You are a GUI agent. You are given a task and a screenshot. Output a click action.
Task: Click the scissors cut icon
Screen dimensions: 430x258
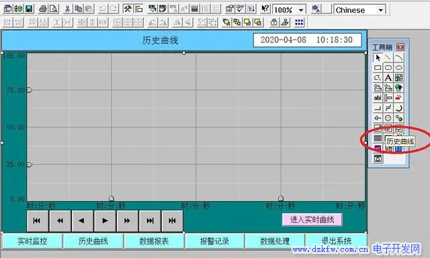tap(67, 9)
